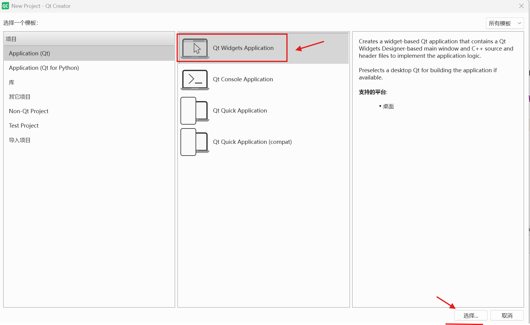
Task: Choose the Qt Console Application label
Action: (x=243, y=79)
